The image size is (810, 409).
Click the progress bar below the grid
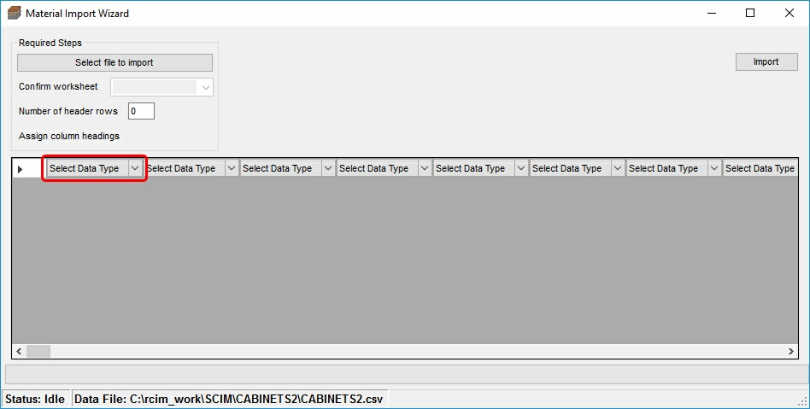tap(405, 374)
